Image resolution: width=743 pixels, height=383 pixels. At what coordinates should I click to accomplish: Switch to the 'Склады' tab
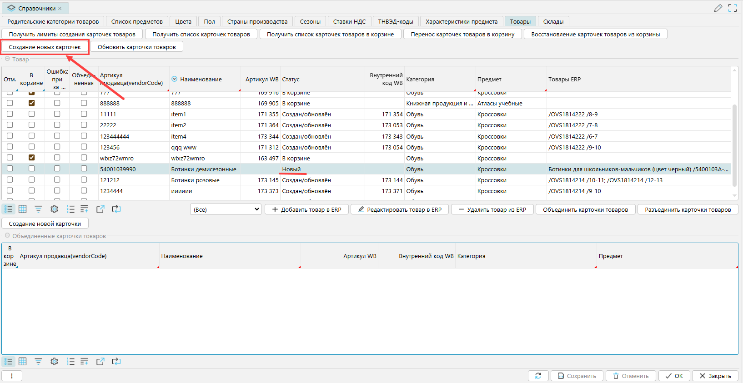tap(553, 21)
